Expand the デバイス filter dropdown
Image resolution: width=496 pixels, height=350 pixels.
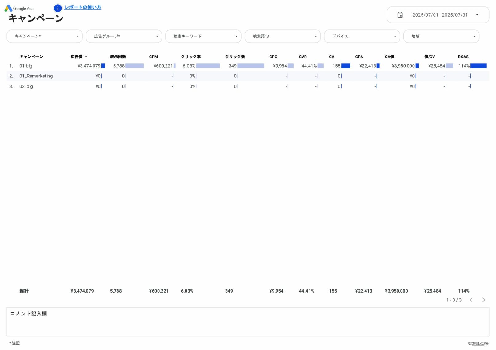coord(362,36)
